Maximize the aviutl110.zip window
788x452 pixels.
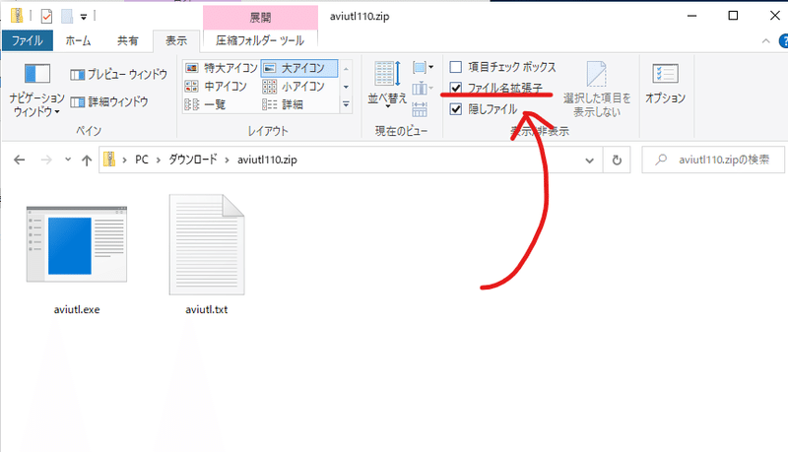click(733, 16)
